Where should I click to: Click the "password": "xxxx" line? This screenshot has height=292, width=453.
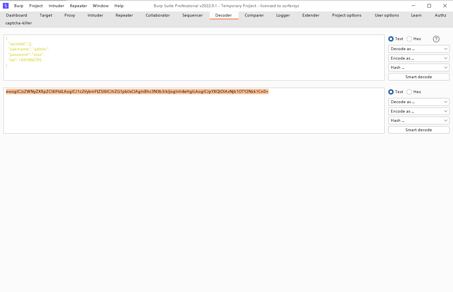26,55
